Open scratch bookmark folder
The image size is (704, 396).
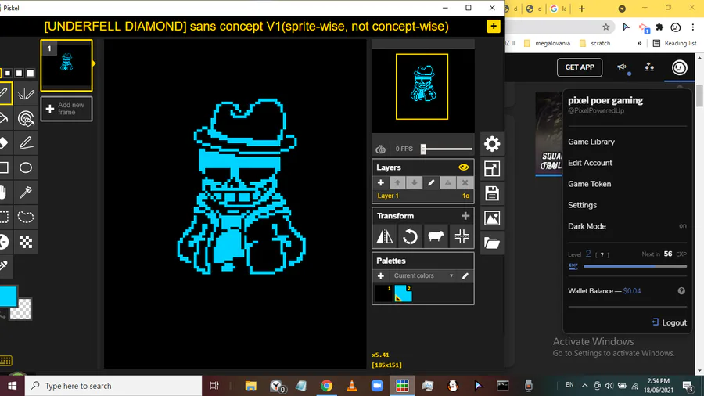pos(595,44)
